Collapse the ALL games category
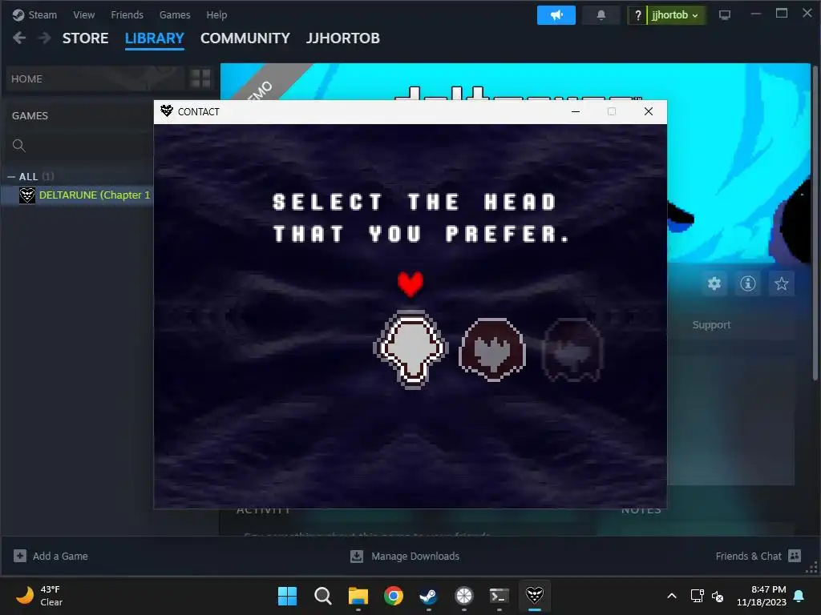 click(x=11, y=177)
